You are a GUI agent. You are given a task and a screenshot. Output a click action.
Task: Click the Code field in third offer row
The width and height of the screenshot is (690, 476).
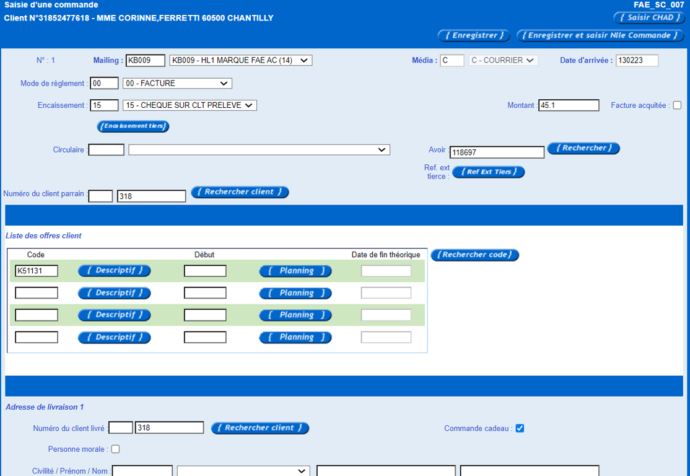[x=37, y=315]
